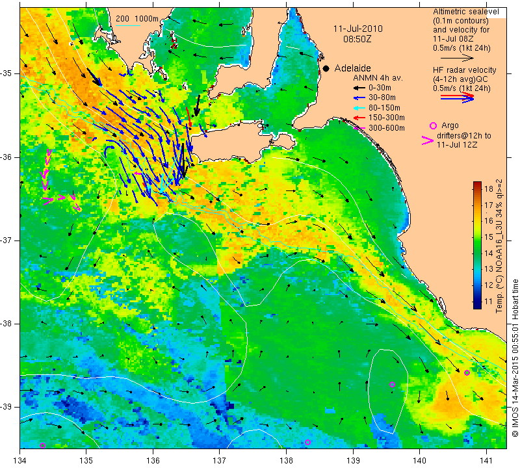
Task: Click the red 150-300m legend arrow
Action: [359, 118]
